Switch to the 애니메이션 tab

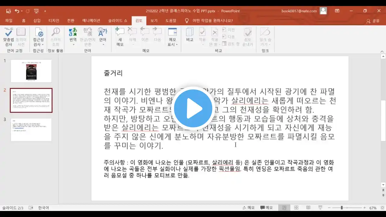point(91,21)
